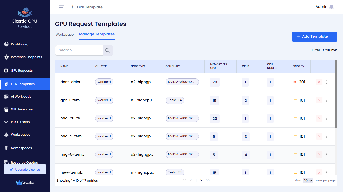The image size is (345, 196).
Task: Click the new-templ... template name
Action: (72, 173)
